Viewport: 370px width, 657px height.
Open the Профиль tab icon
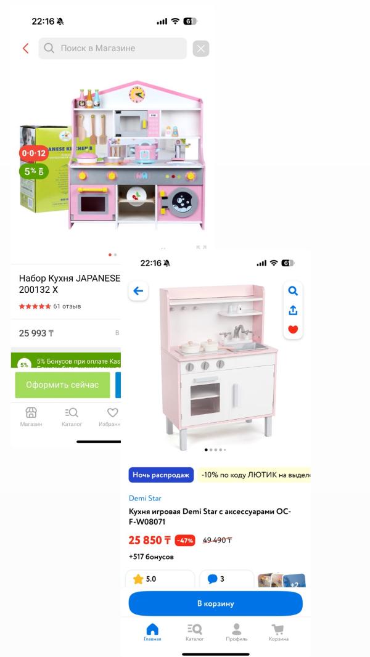[x=236, y=632]
